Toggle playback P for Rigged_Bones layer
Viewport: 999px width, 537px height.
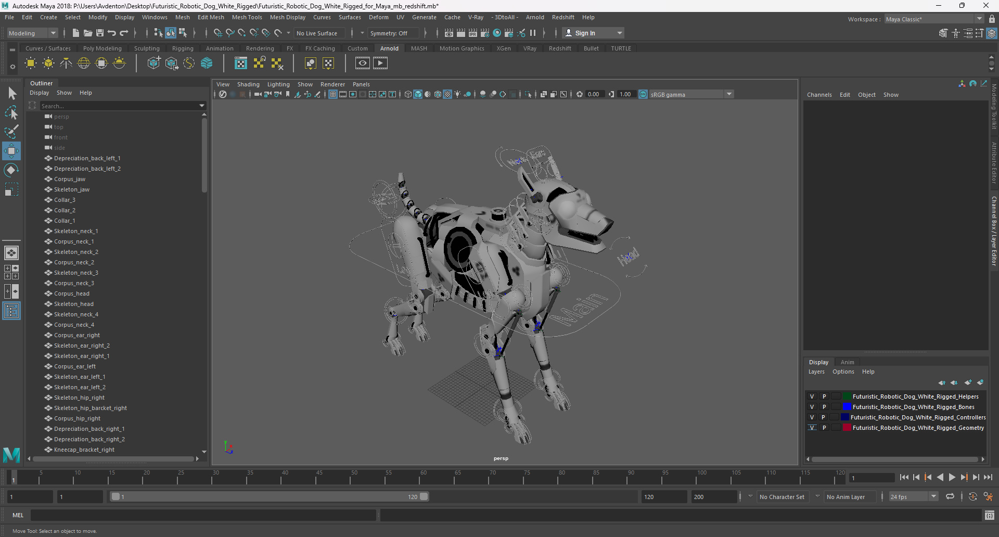point(824,407)
